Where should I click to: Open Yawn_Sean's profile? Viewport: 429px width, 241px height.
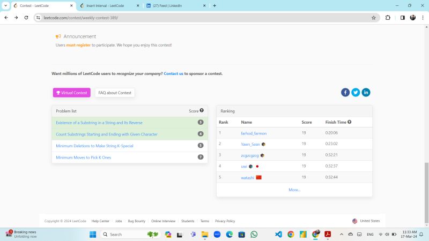(250, 144)
